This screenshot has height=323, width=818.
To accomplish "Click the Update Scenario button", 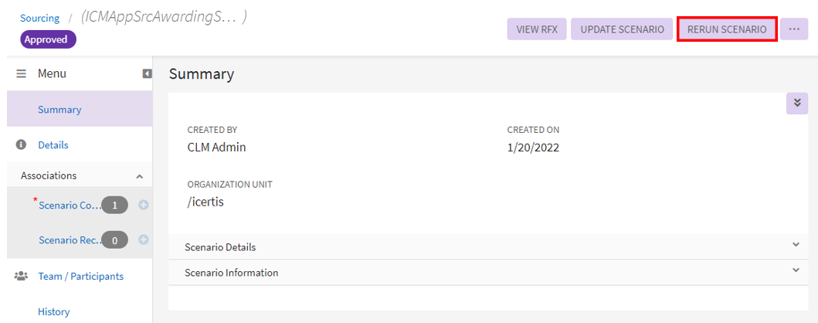I will pyautogui.click(x=622, y=29).
